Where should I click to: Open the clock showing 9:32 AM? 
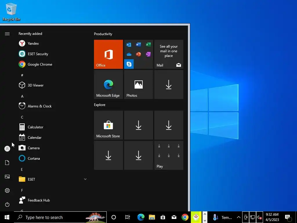[x=272, y=217]
